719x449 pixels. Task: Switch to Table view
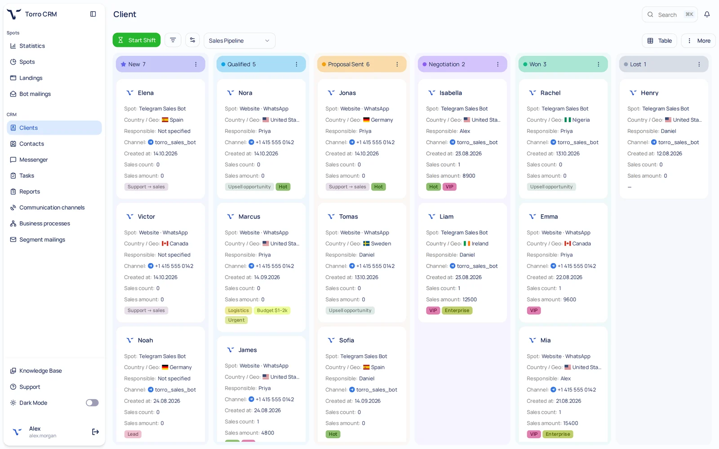[659, 40]
